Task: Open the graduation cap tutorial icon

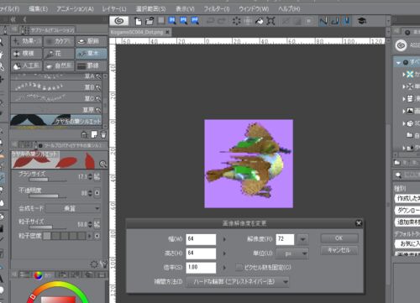Action: pos(362,21)
